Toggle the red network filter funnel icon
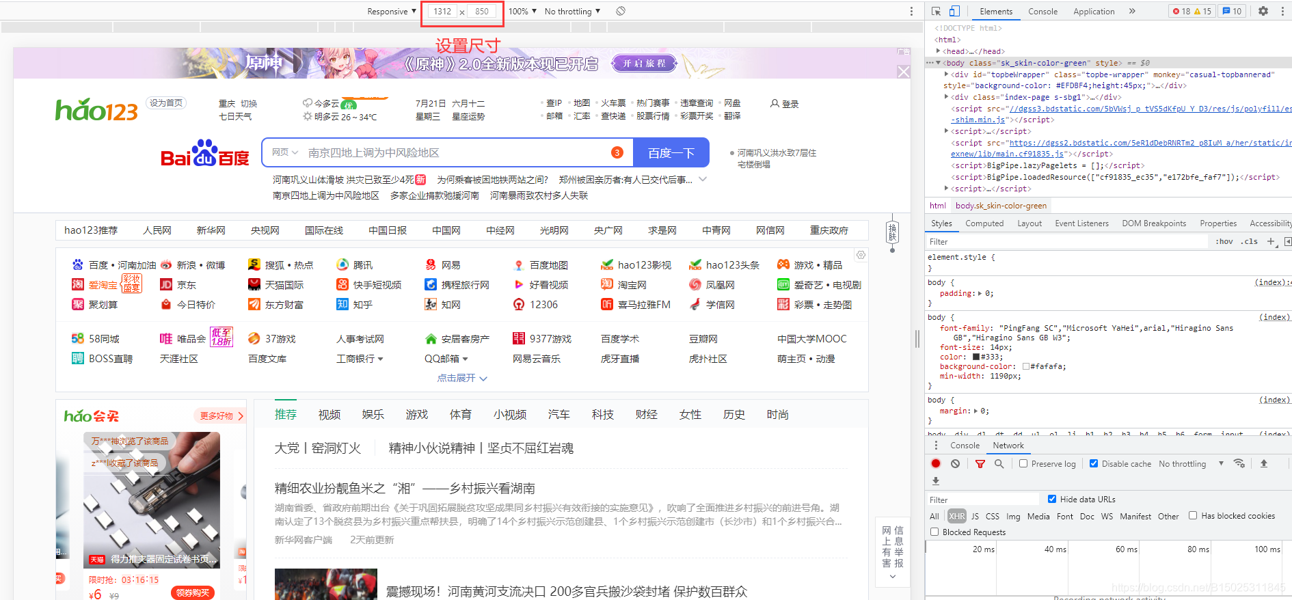The image size is (1292, 600). [x=980, y=463]
